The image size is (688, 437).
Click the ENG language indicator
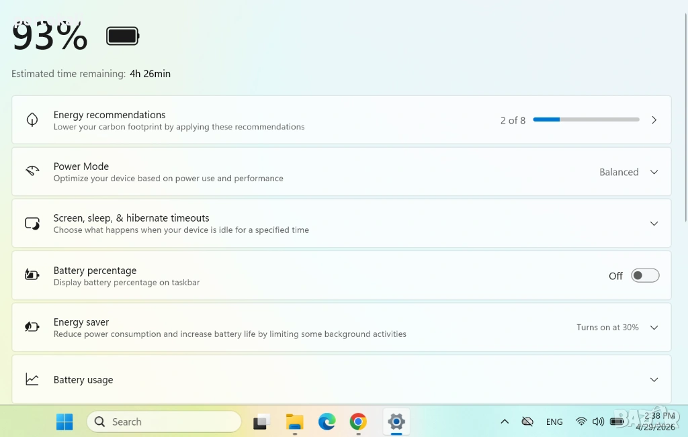pyautogui.click(x=554, y=422)
